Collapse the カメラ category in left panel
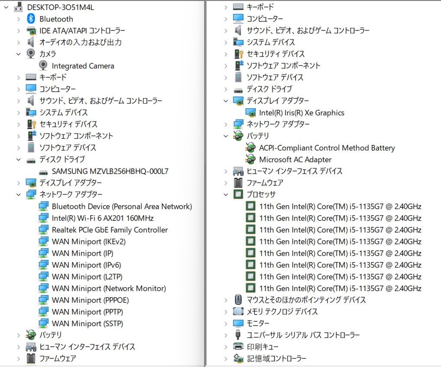The height and width of the screenshot is (367, 441). (x=18, y=54)
